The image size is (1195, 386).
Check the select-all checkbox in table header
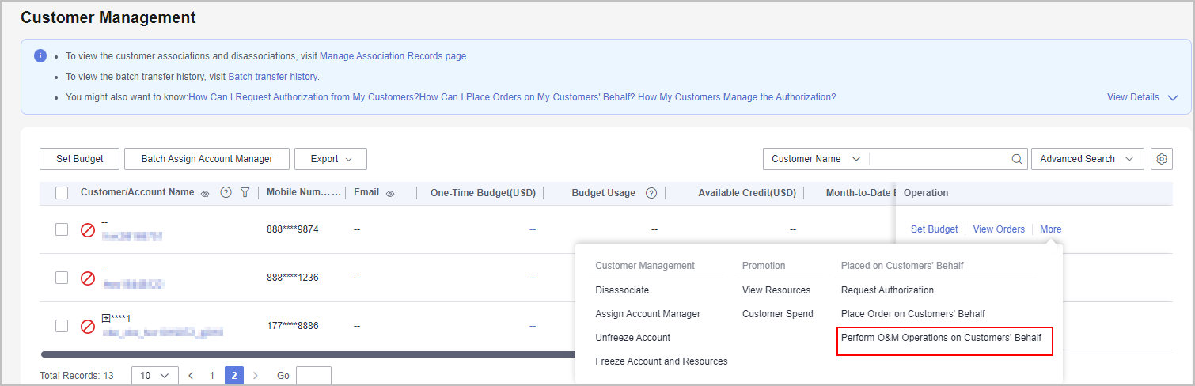pos(62,193)
